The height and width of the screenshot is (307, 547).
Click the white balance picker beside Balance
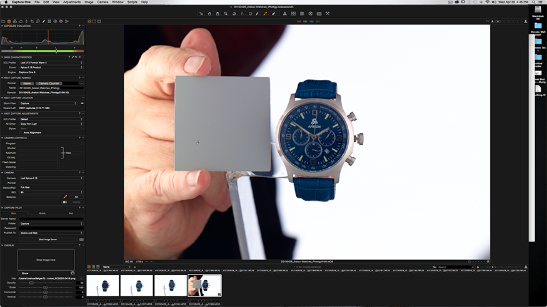pos(65,197)
